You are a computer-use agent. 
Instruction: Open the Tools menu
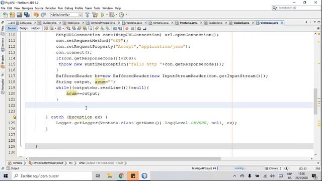tap(97, 8)
